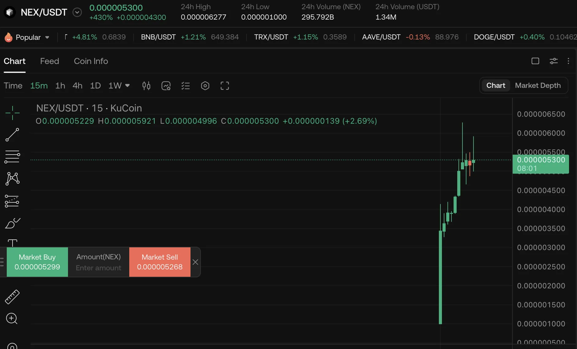Open the horizontal lines drawing tool
Viewport: 577px width, 349px height.
12,157
